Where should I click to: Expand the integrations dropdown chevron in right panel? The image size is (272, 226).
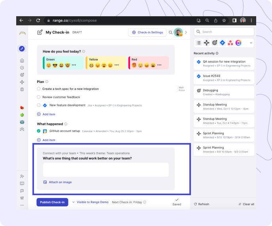(251, 43)
